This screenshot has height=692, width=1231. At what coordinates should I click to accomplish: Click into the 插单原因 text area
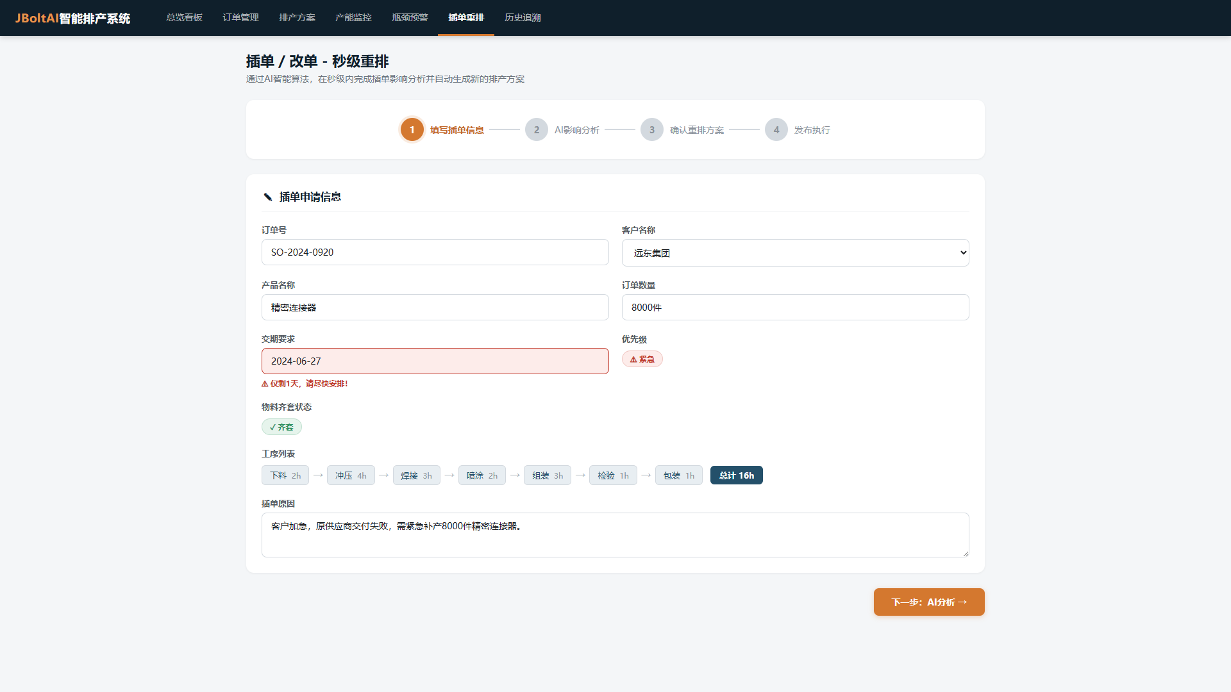coord(615,535)
